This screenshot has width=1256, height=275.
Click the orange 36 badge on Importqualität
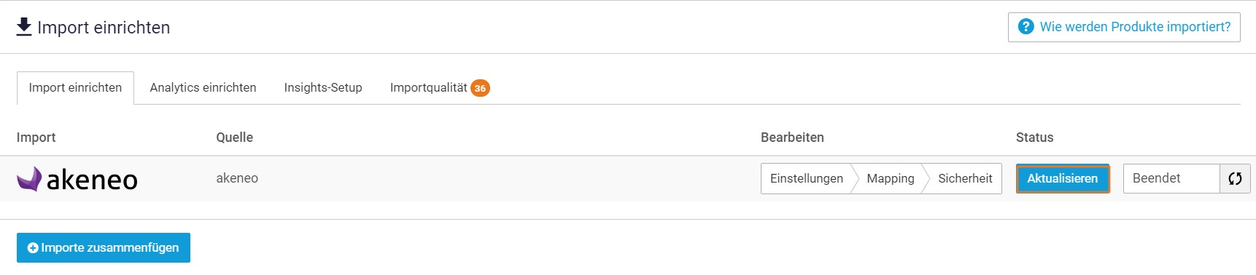pos(480,88)
